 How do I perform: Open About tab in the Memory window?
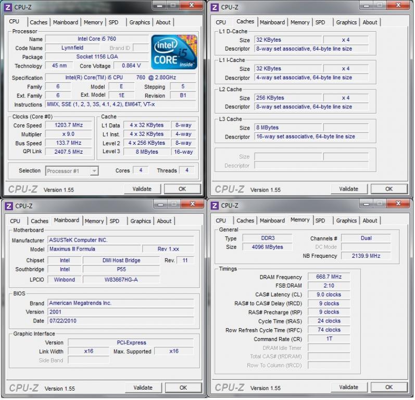click(x=370, y=220)
